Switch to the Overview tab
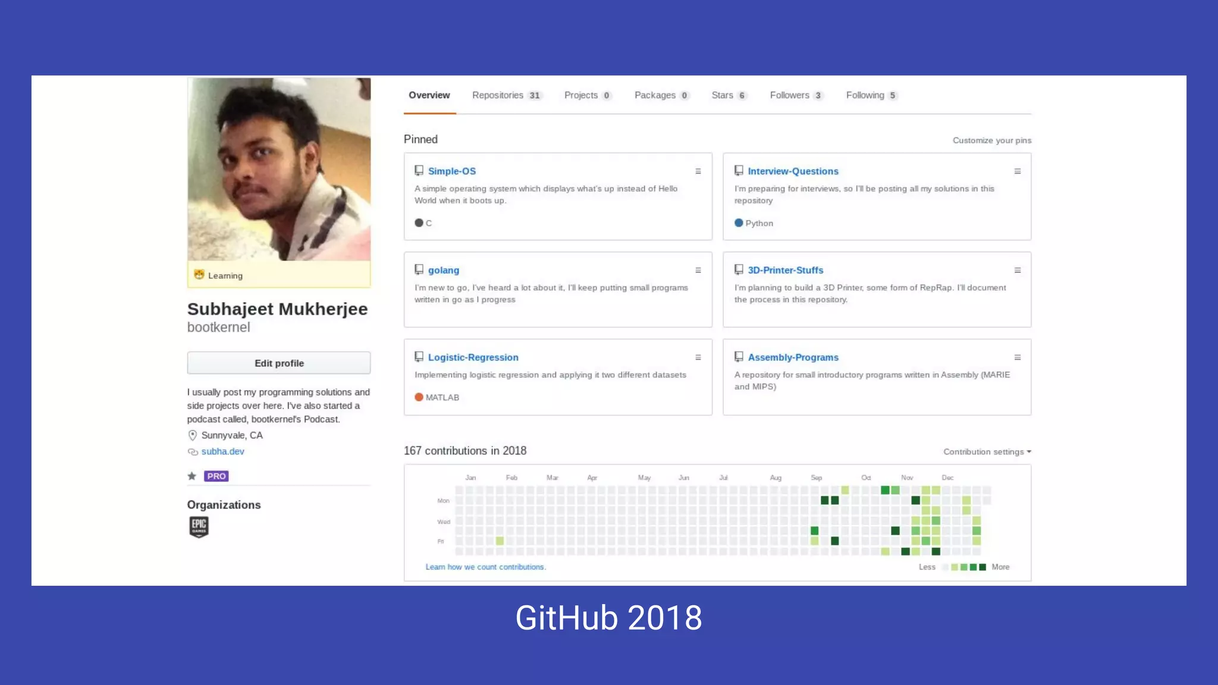This screenshot has width=1218, height=685. [x=429, y=95]
